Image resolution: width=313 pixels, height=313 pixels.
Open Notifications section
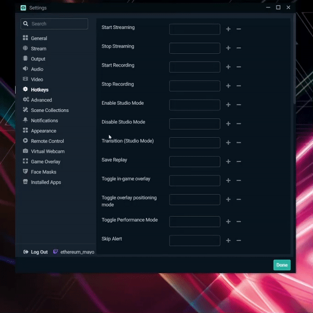pyautogui.click(x=44, y=121)
